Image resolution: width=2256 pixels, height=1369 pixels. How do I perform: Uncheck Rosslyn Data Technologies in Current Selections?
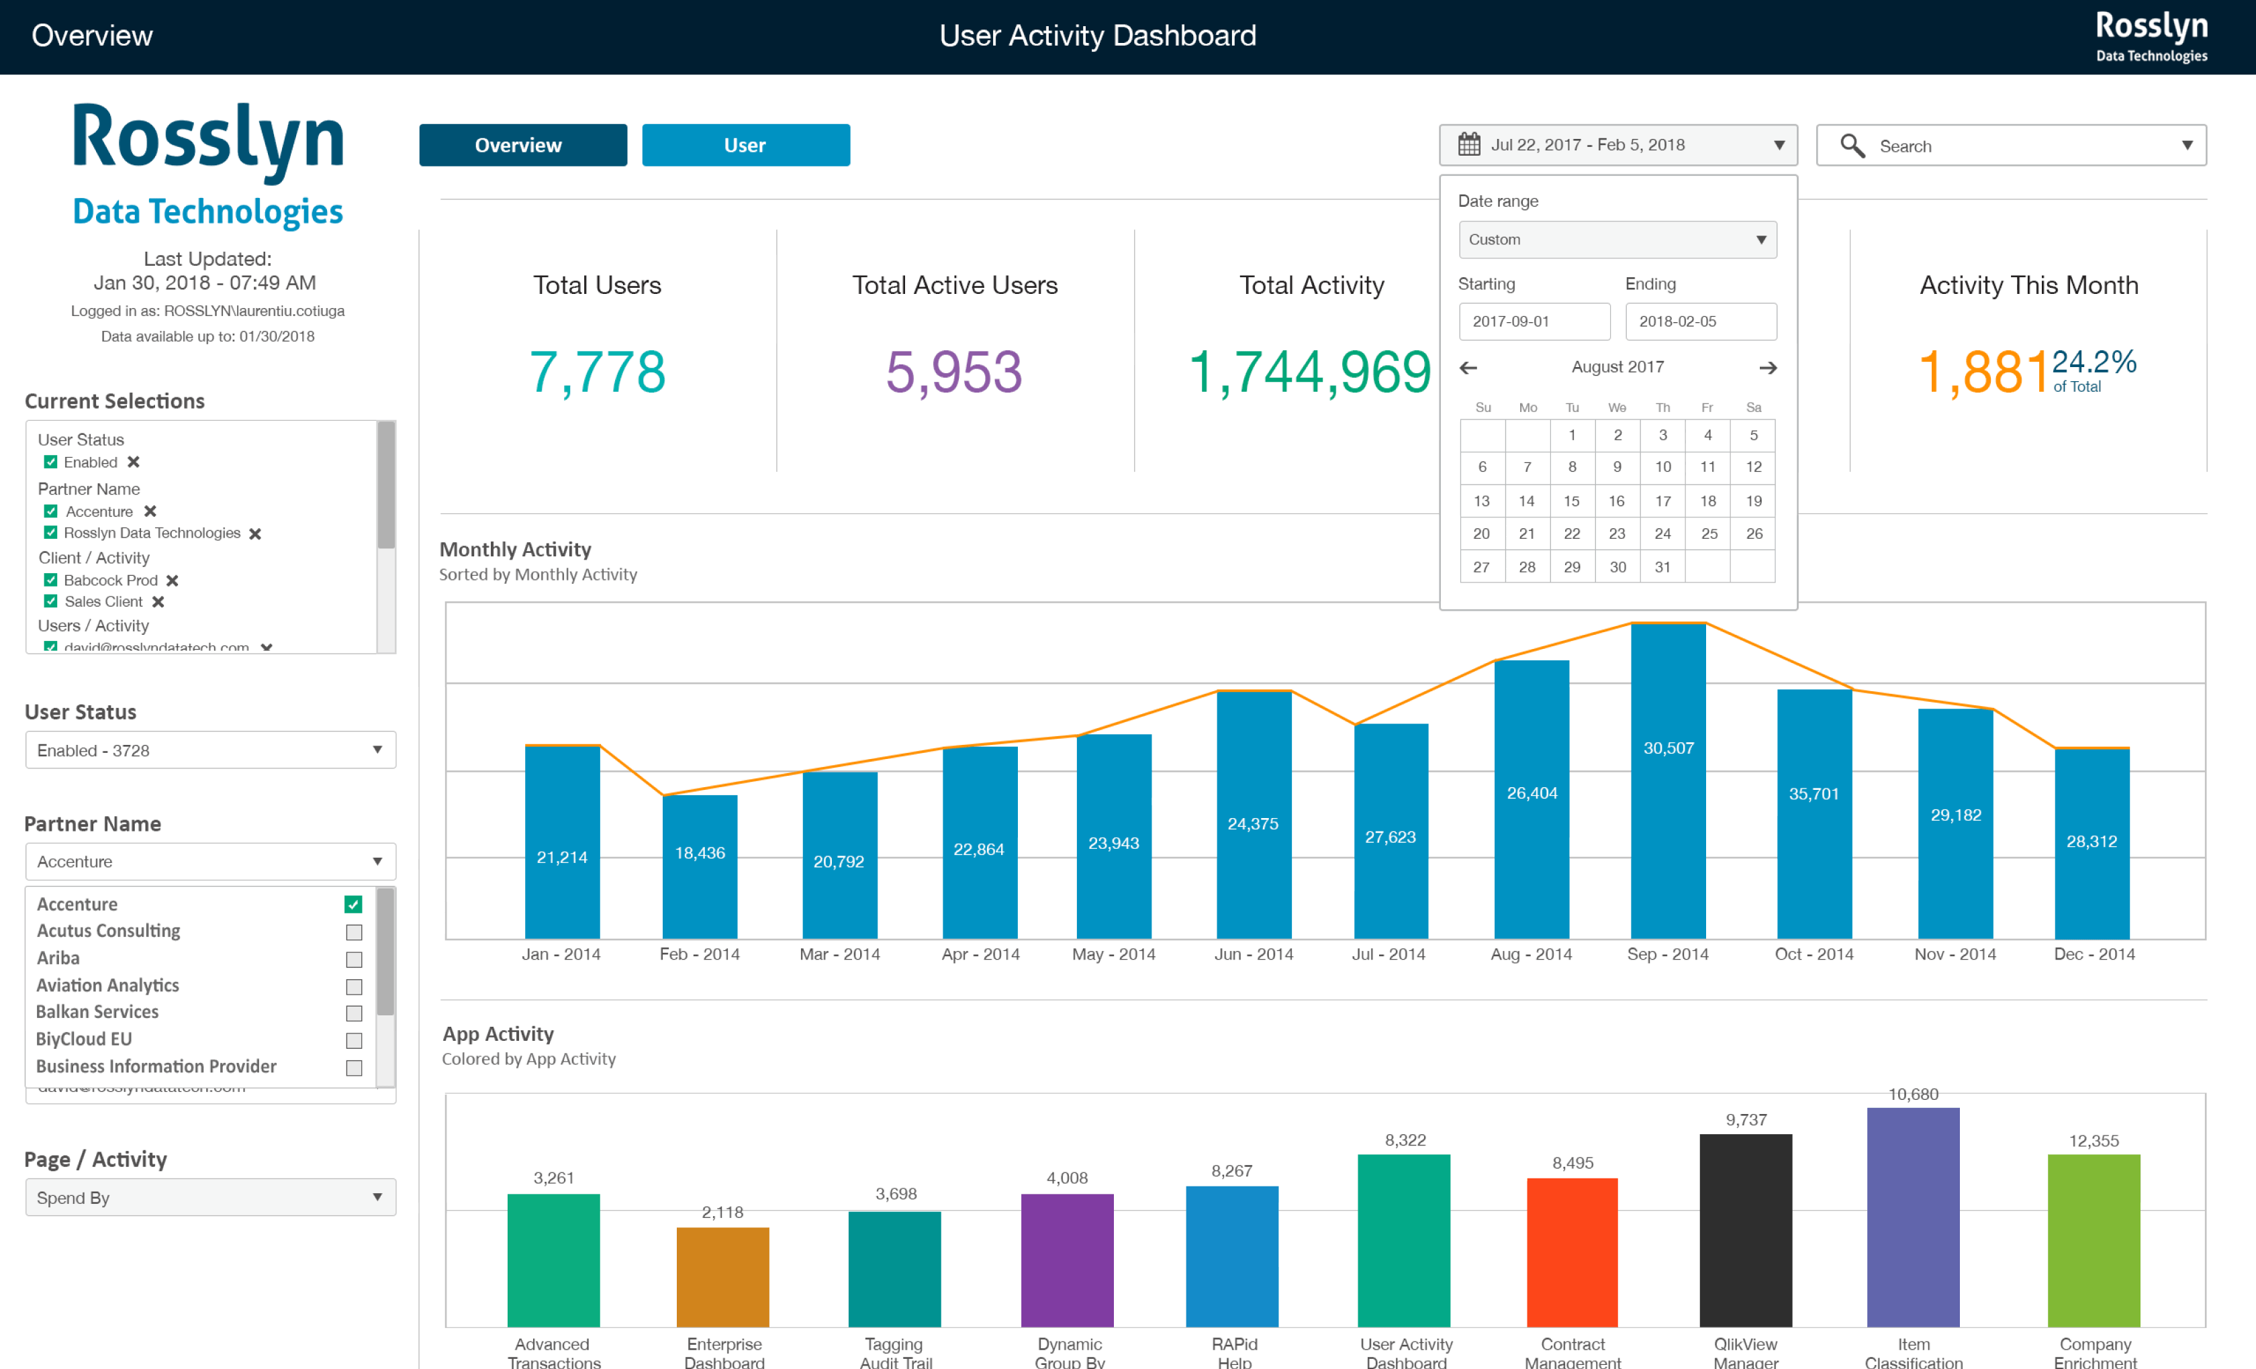[50, 533]
